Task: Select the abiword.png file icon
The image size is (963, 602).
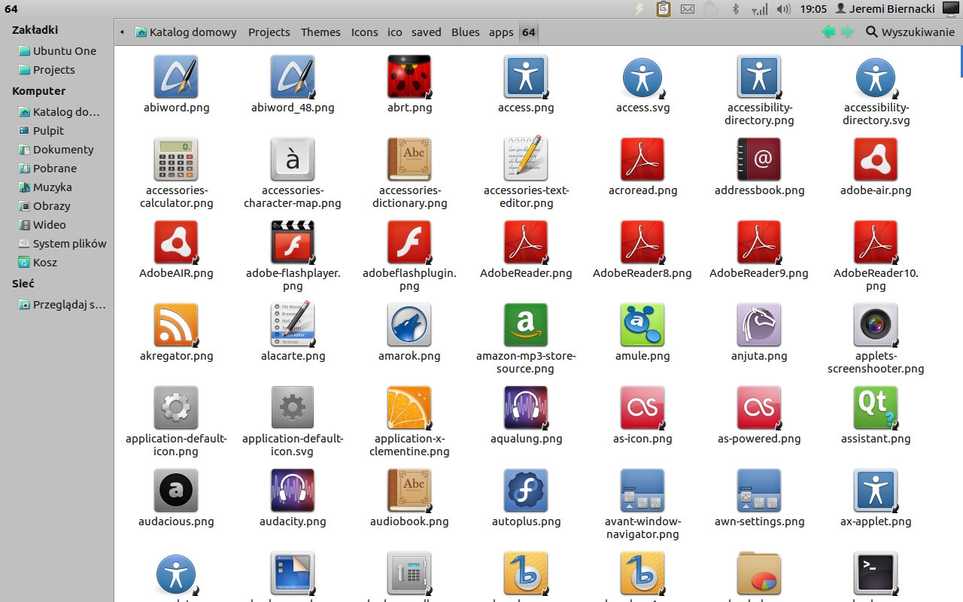Action: [176, 77]
